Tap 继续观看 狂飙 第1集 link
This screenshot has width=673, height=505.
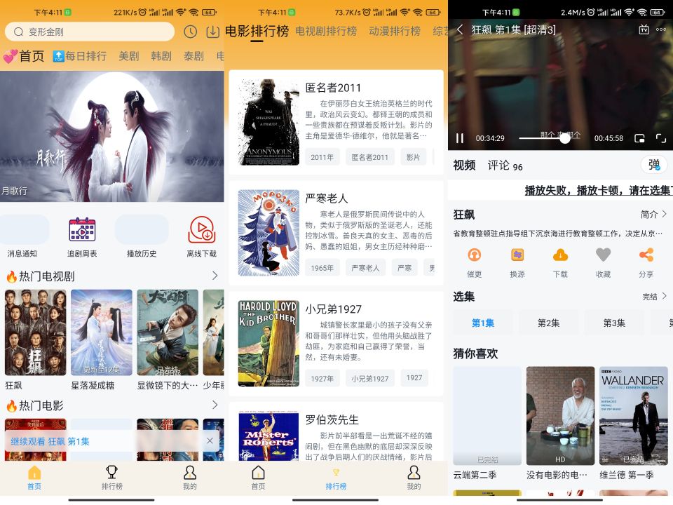point(69,441)
